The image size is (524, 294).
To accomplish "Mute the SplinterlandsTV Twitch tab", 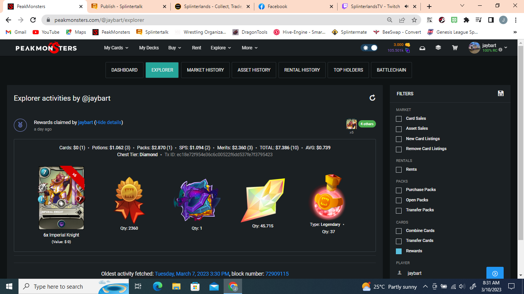I will (x=406, y=7).
